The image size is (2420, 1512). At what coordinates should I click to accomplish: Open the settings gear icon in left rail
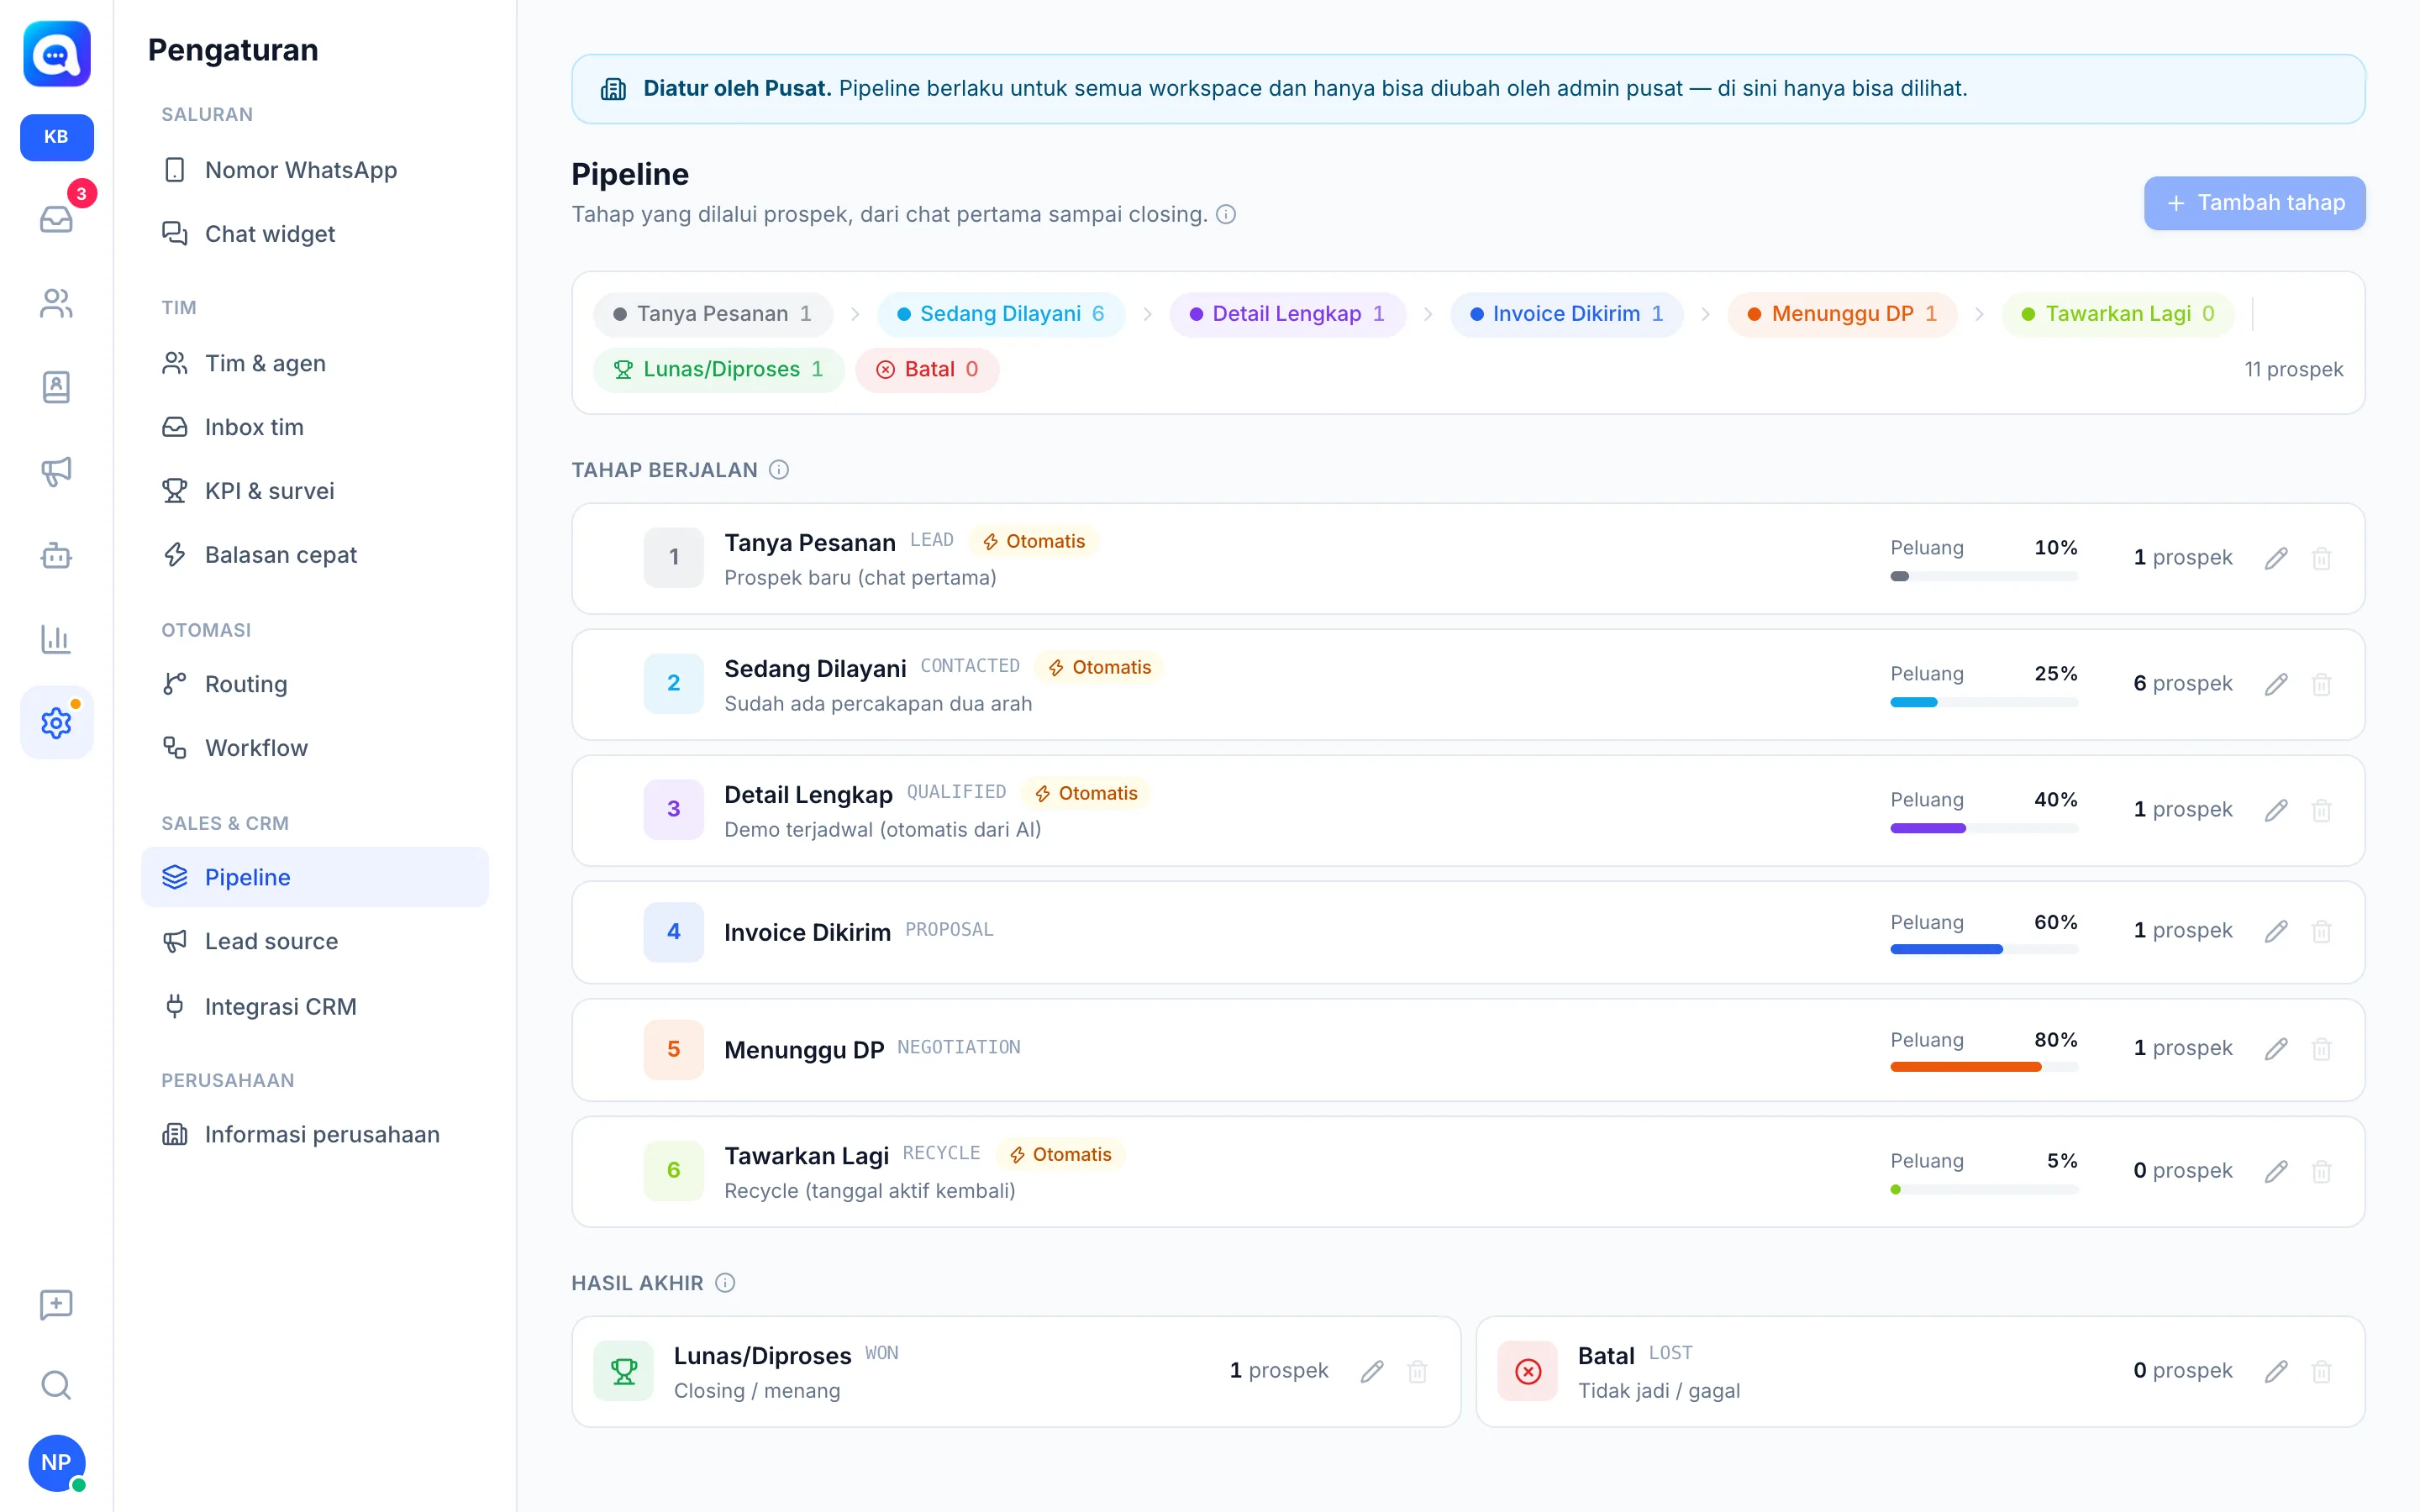(56, 722)
